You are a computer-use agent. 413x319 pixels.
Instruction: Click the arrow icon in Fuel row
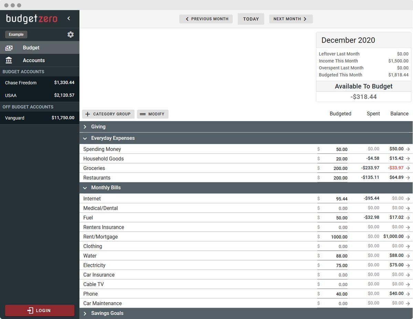[408, 218]
